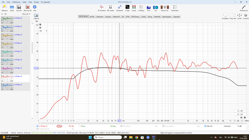Show hidden system tray icons
This screenshot has width=249, height=140.
pyautogui.click(x=211, y=137)
